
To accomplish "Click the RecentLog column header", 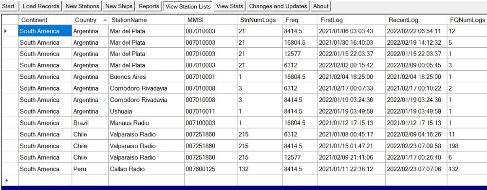I will [x=416, y=20].
